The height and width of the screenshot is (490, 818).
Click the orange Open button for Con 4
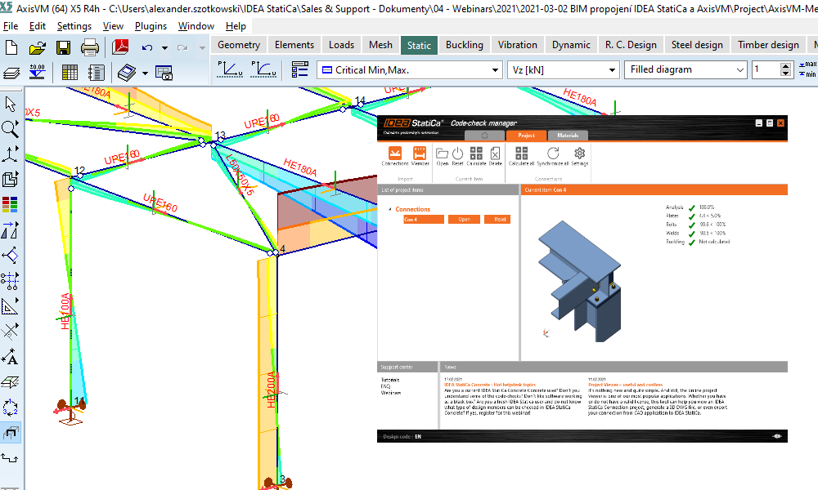pyautogui.click(x=464, y=219)
